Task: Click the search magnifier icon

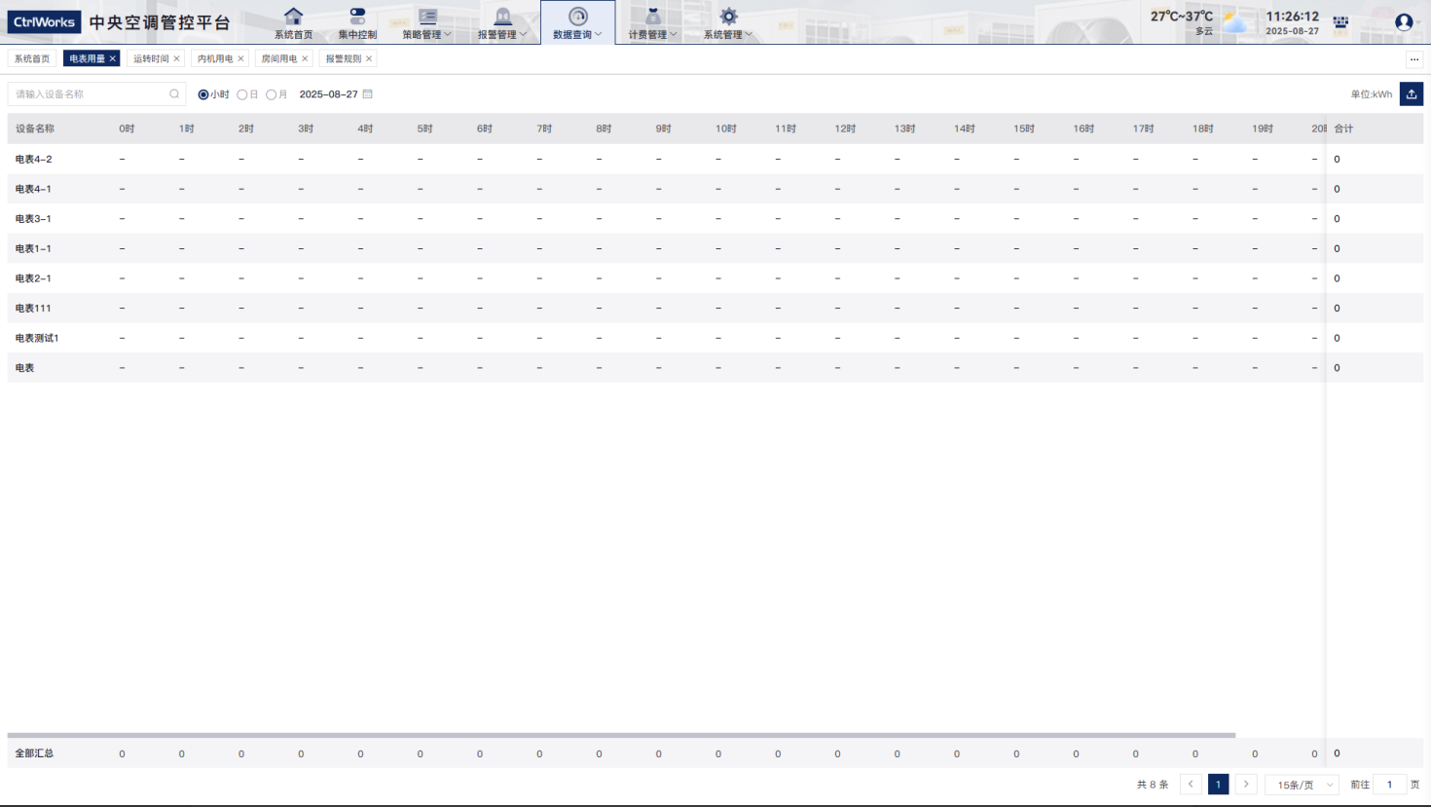Action: click(x=175, y=94)
